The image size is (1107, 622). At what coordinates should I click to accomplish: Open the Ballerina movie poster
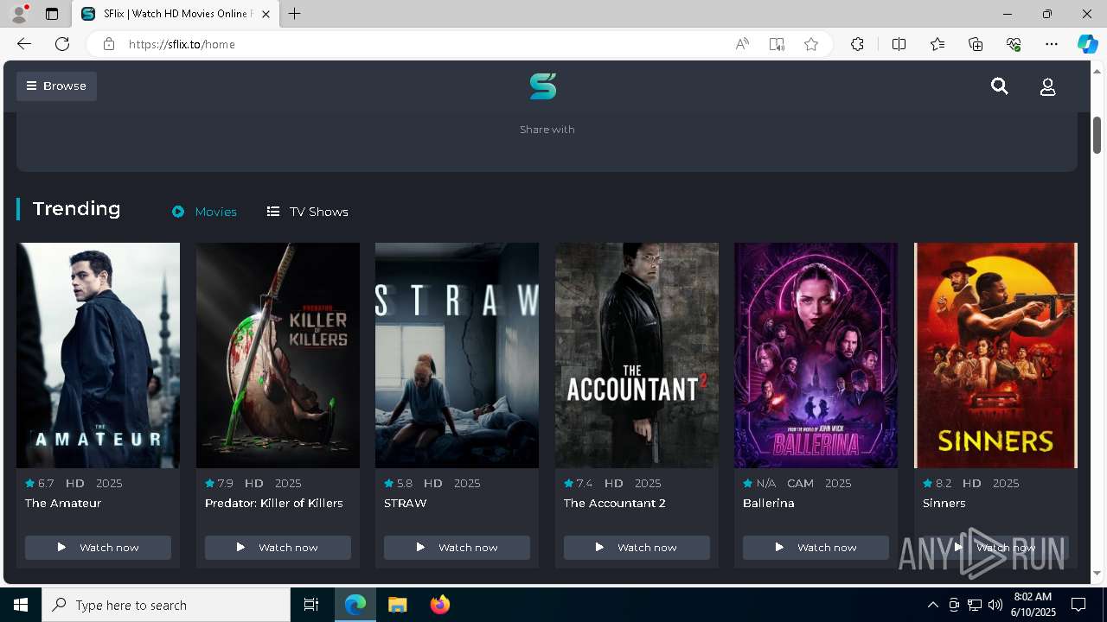pos(816,355)
